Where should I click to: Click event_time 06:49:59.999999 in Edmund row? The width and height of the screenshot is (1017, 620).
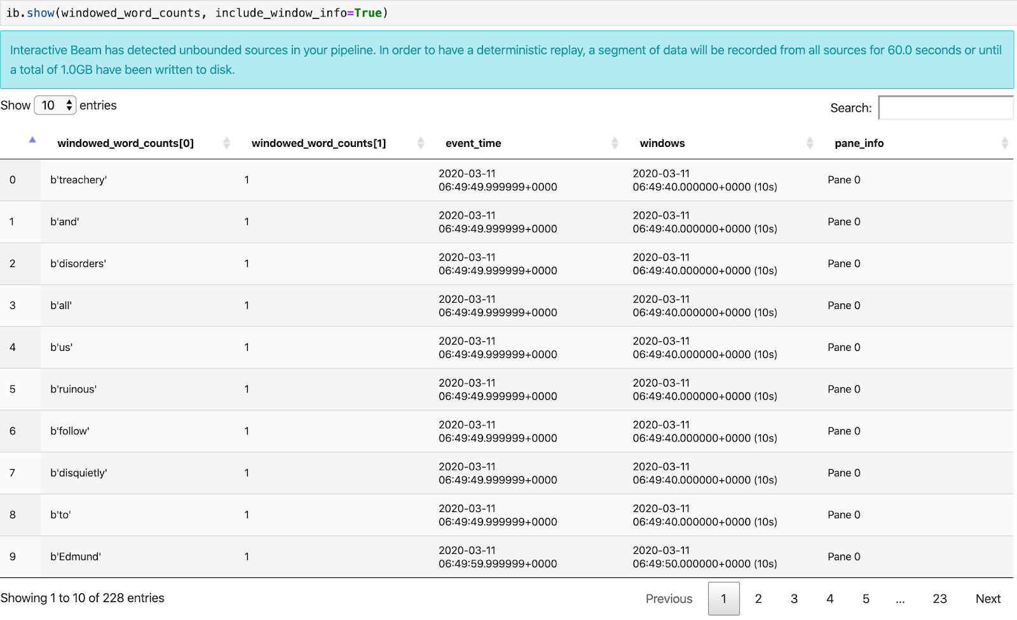(x=498, y=557)
